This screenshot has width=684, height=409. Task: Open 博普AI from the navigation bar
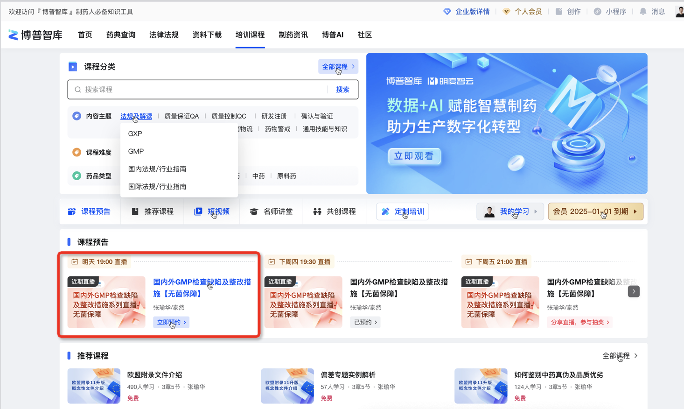tap(333, 35)
